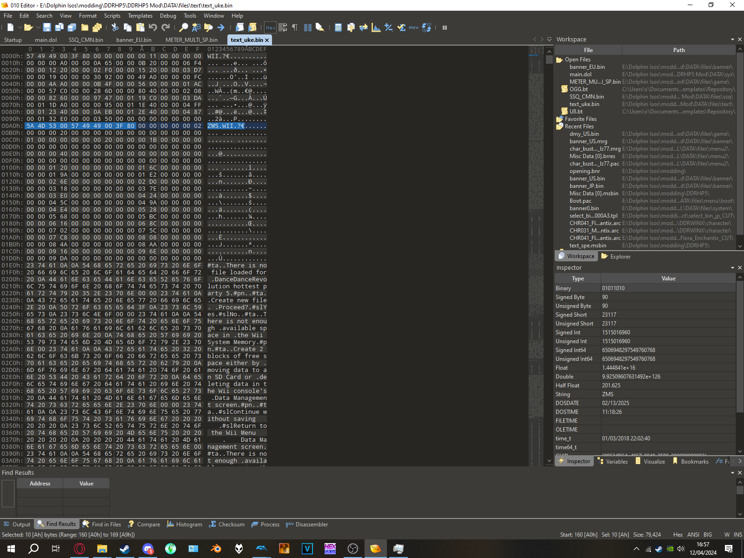Open the Replace tool icon
Screen dimensions: 744x558
point(196,27)
